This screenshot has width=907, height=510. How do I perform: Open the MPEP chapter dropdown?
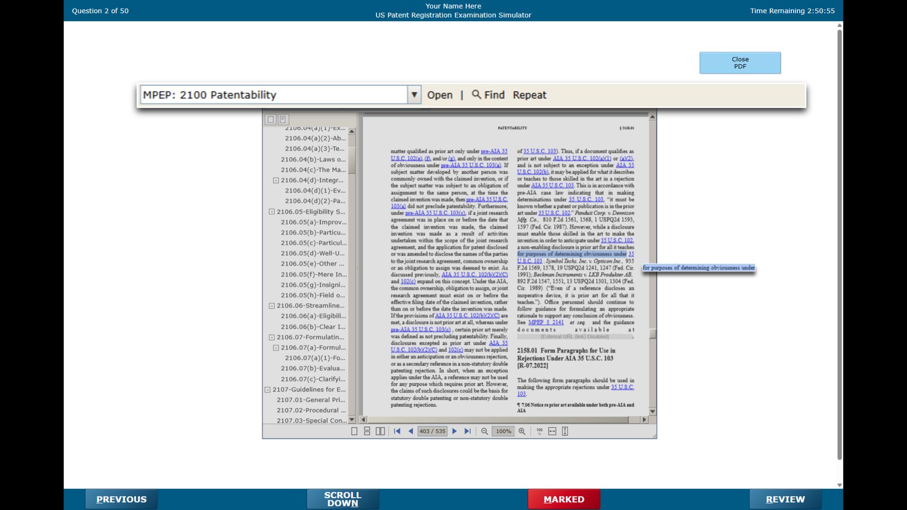coord(414,94)
